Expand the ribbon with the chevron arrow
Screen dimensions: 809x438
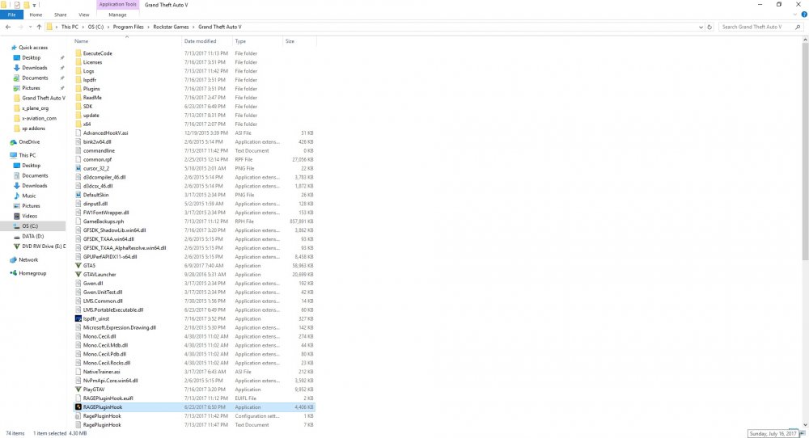(x=795, y=15)
